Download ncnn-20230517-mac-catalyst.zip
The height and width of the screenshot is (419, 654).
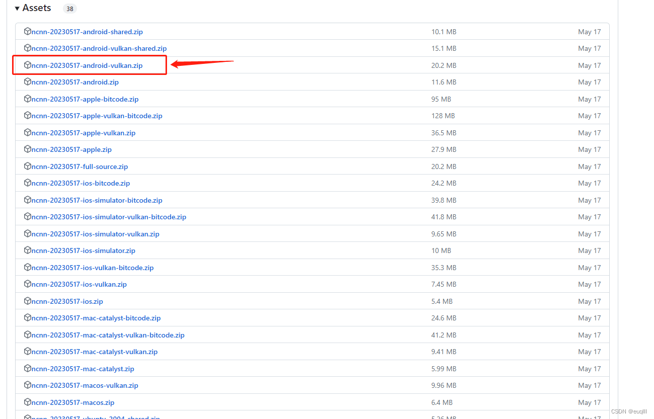[x=83, y=369]
